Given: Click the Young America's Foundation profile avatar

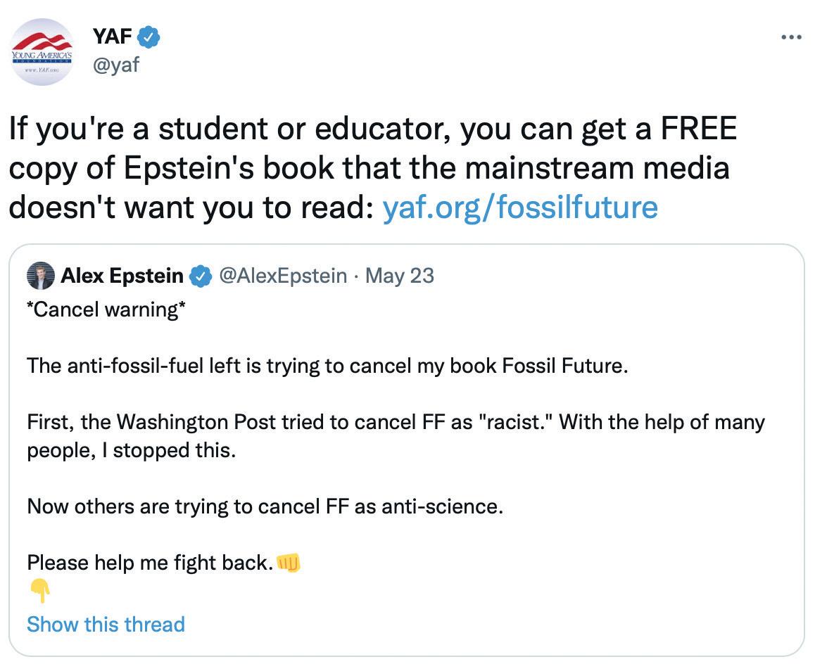Looking at the screenshot, I should 43,52.
